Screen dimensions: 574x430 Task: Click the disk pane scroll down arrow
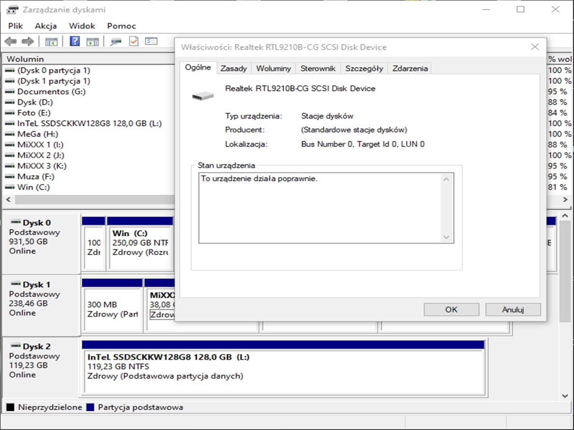tap(565, 396)
